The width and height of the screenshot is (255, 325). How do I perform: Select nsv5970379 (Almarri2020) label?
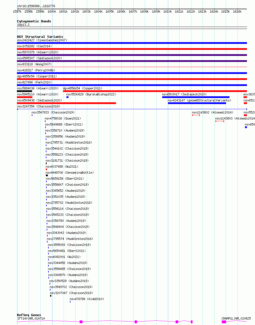coord(38,52)
